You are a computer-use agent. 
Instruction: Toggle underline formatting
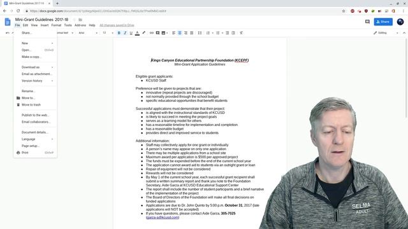(x=131, y=33)
